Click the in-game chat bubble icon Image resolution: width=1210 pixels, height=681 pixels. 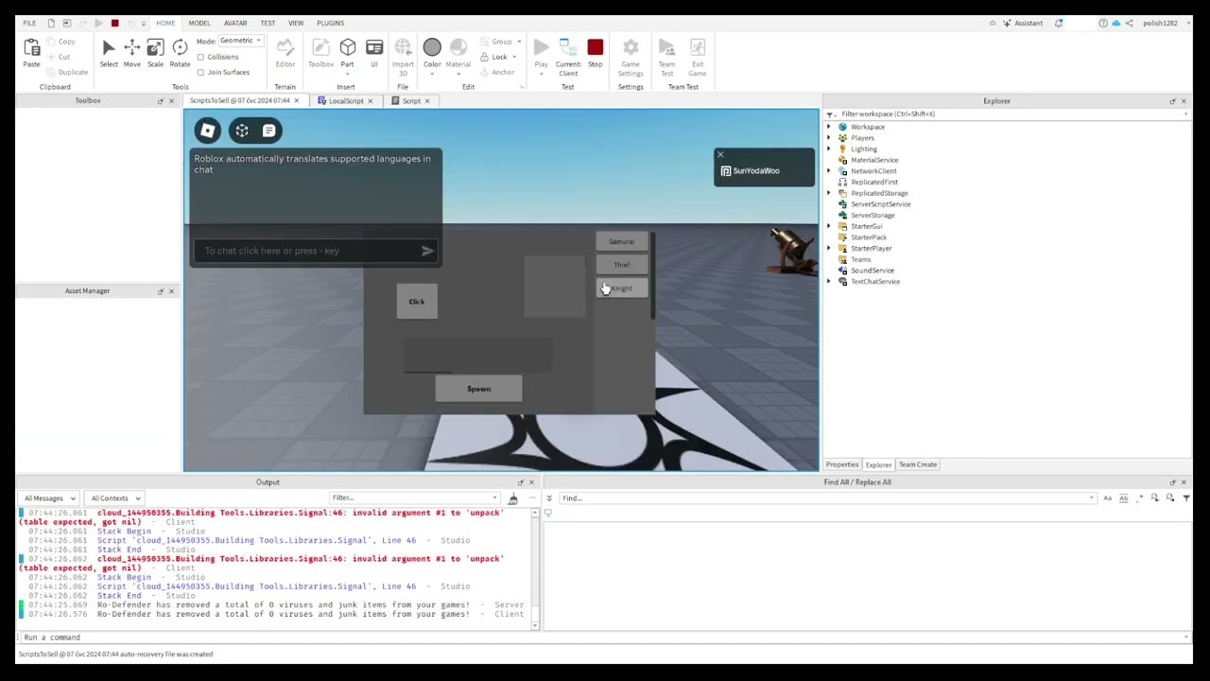click(x=269, y=131)
